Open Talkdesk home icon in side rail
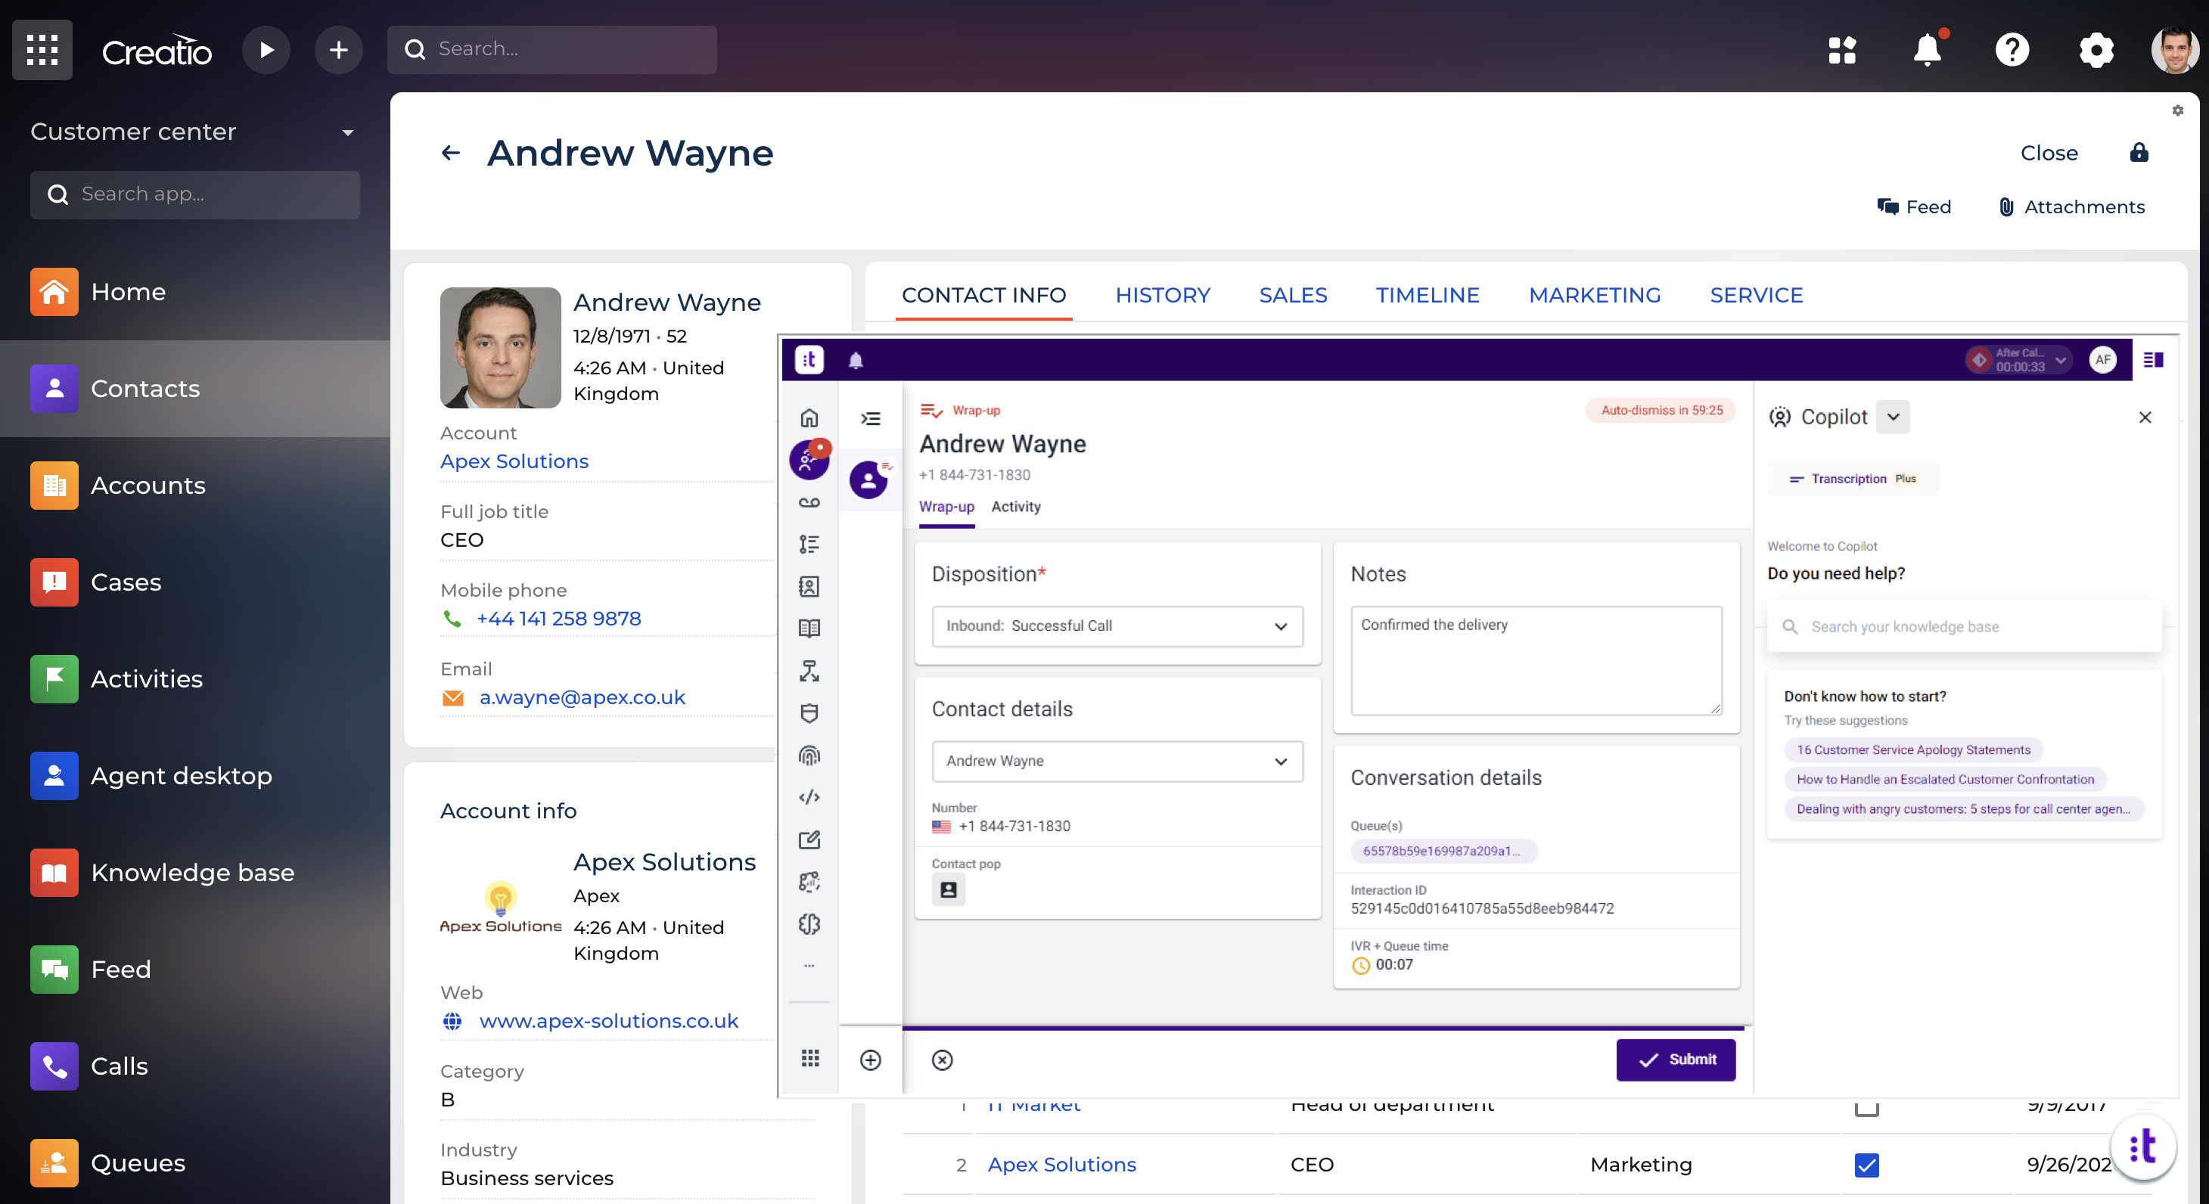2209x1204 pixels. (809, 418)
